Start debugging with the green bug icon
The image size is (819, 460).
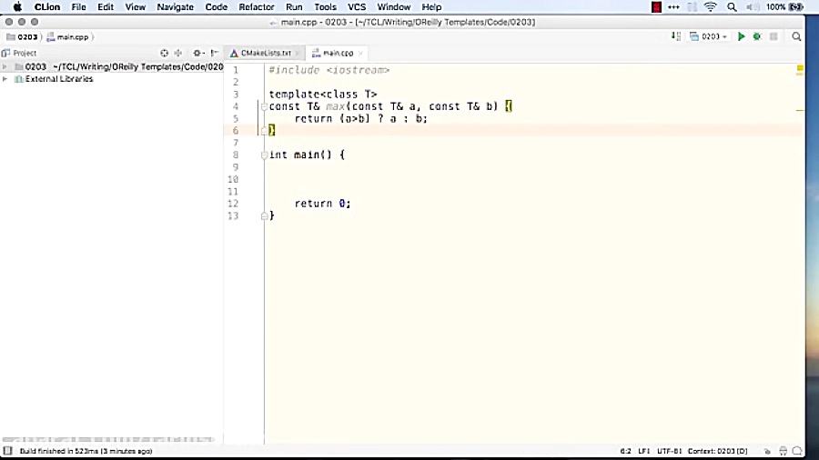point(757,36)
